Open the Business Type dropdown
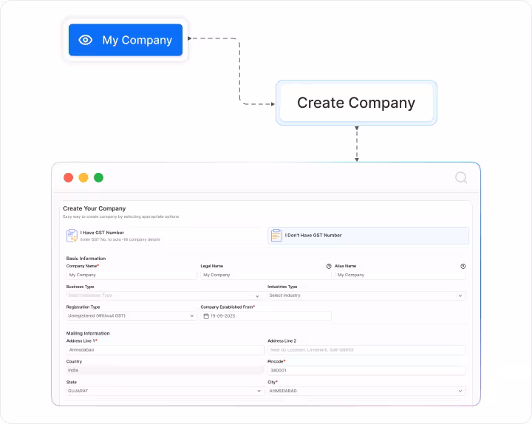 click(165, 295)
